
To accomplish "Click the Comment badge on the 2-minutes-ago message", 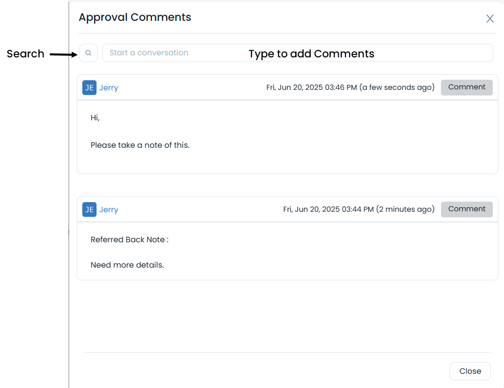I will tap(466, 209).
